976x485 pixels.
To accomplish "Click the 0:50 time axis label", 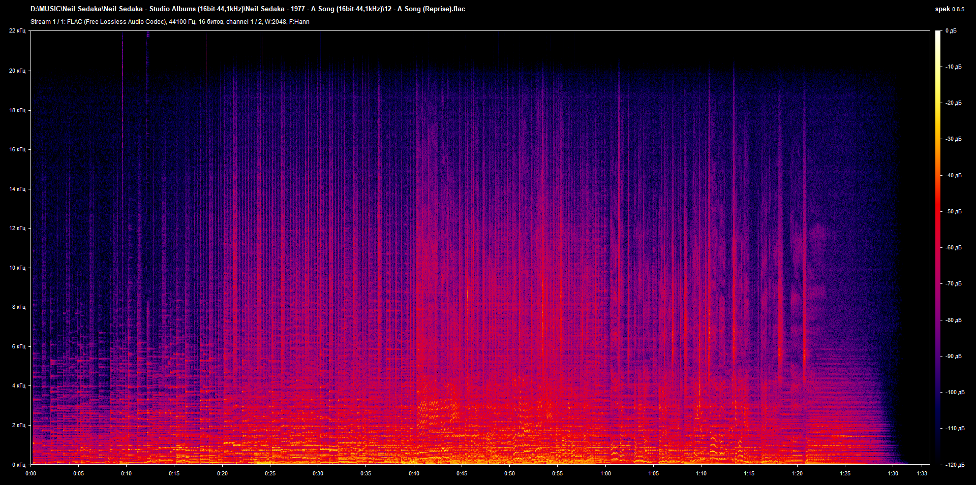I will click(x=510, y=473).
